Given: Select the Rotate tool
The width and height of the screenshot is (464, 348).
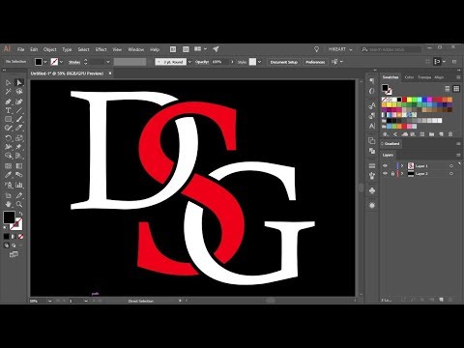Looking at the screenshot, I should [9, 138].
